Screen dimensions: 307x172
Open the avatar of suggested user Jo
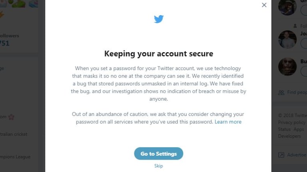(x=287, y=39)
